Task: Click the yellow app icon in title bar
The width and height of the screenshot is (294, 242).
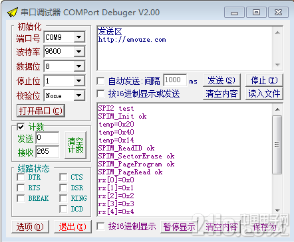Action: 13,12
